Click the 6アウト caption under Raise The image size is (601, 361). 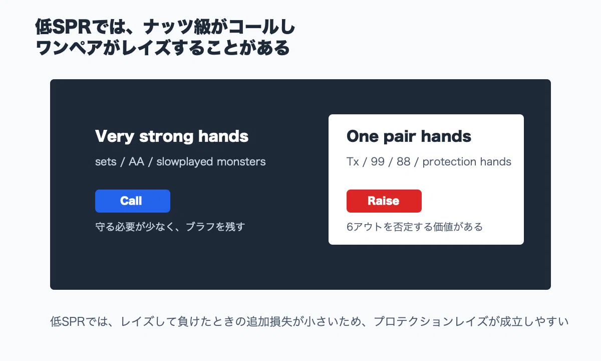point(415,227)
